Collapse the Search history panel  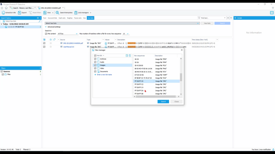tap(38, 18)
